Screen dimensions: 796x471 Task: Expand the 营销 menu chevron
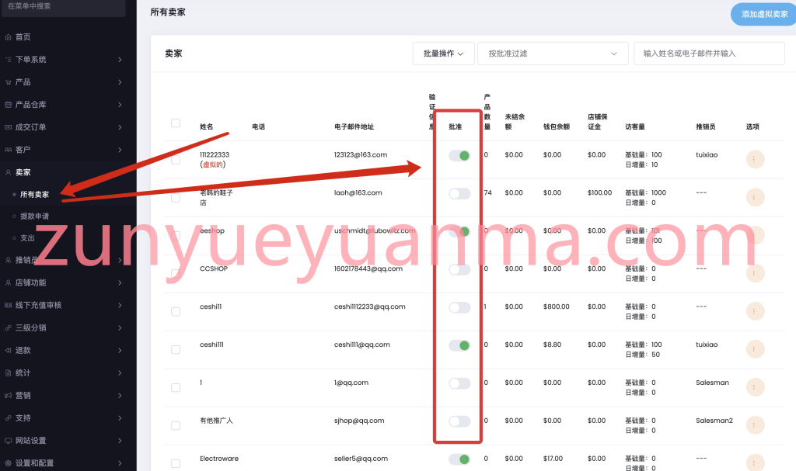(120, 396)
